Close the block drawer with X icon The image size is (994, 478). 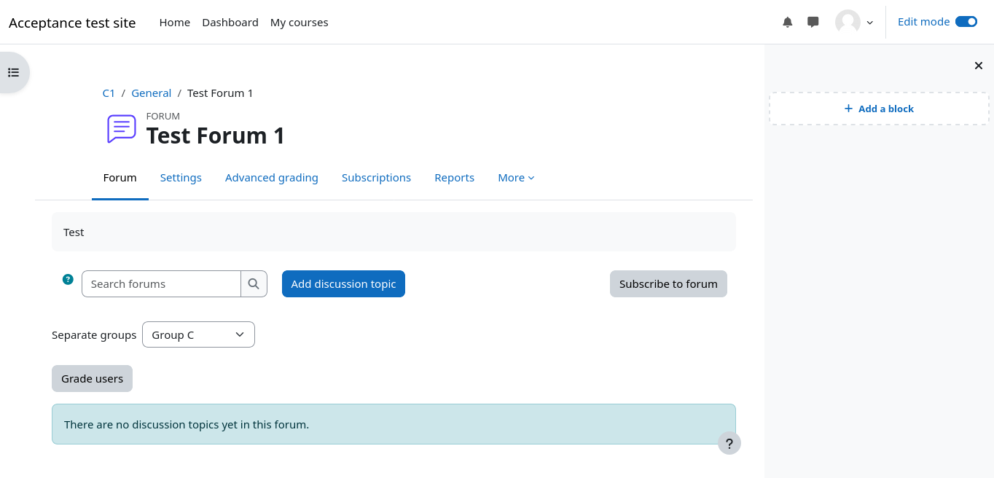pos(979,66)
